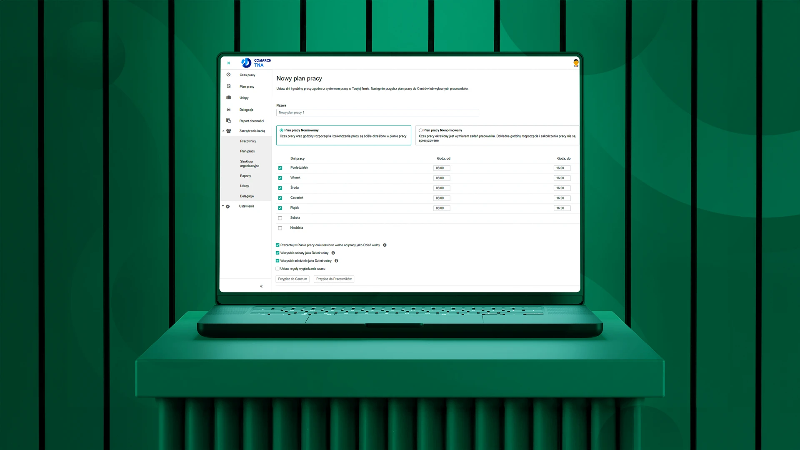Open Struktura organizacyjna submenu item
This screenshot has height=450, width=800.
pyautogui.click(x=250, y=164)
